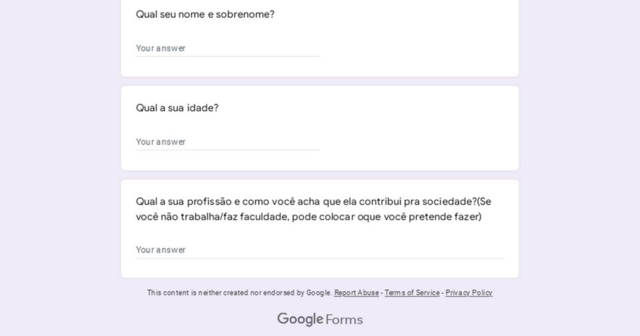Click lavender background left of age card
The image size is (640, 336).
click(x=60, y=128)
